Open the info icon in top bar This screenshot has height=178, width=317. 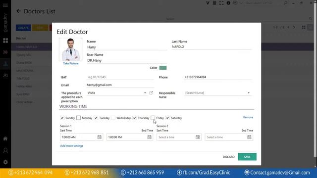(228, 3)
